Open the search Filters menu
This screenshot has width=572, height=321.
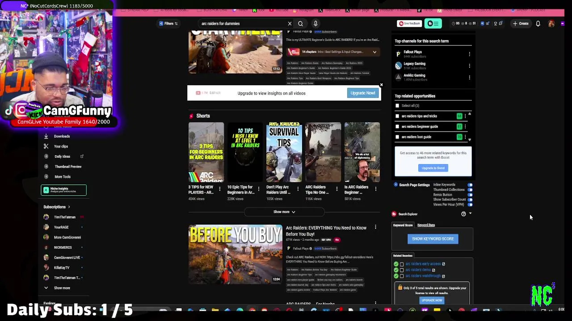(168, 24)
